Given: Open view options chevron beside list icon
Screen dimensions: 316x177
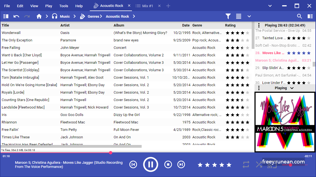Looking at the screenshot, I should [249, 17].
